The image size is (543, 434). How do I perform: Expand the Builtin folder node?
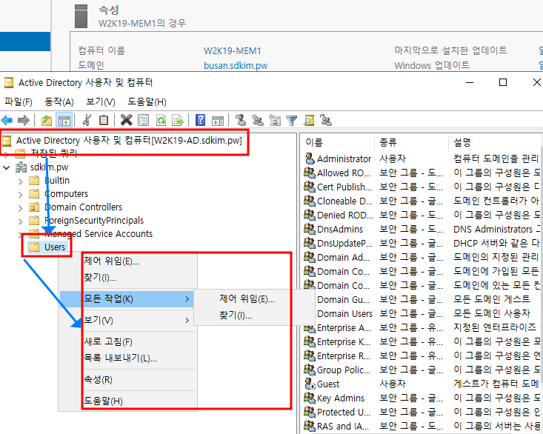coord(21,181)
